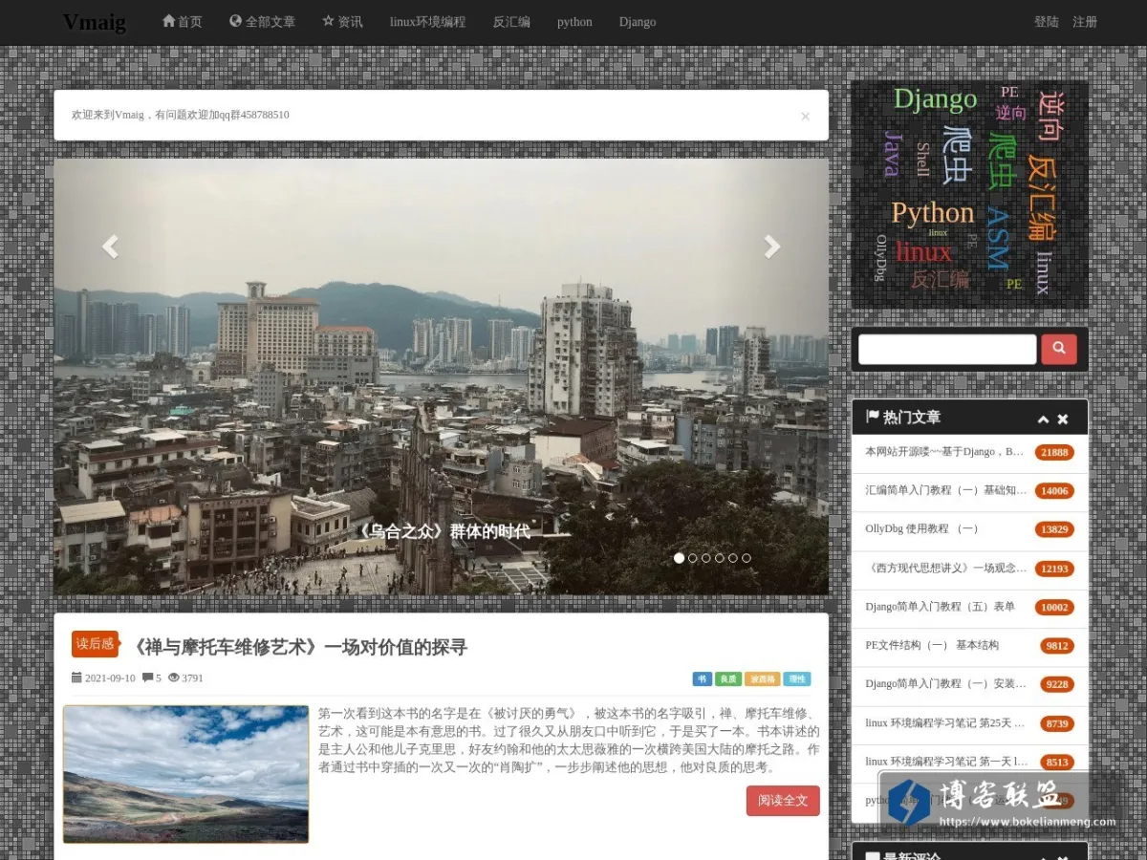Open hot article PE文件结构（一）基本结构
This screenshot has height=860, width=1147.
click(932, 645)
